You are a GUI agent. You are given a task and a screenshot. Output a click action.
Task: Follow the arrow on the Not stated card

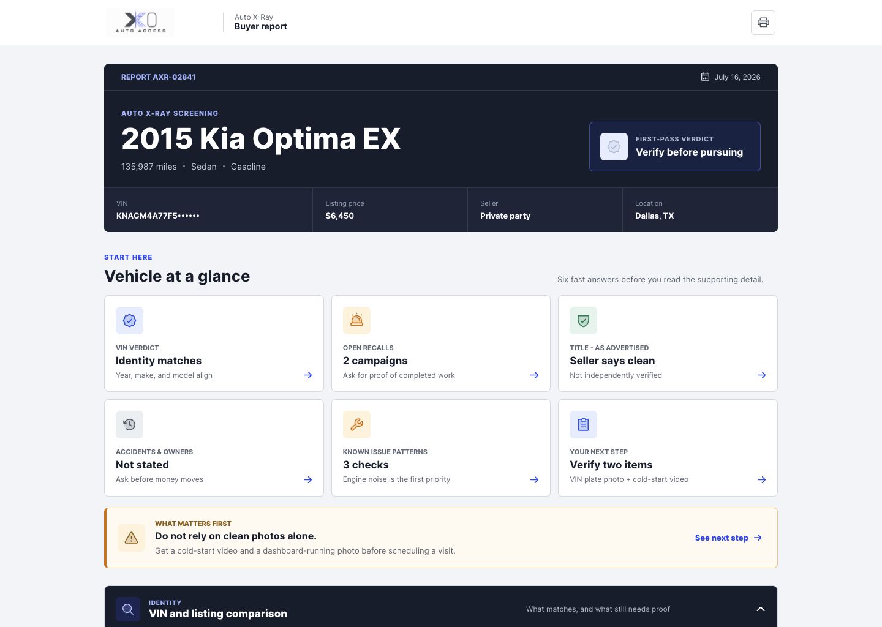307,480
